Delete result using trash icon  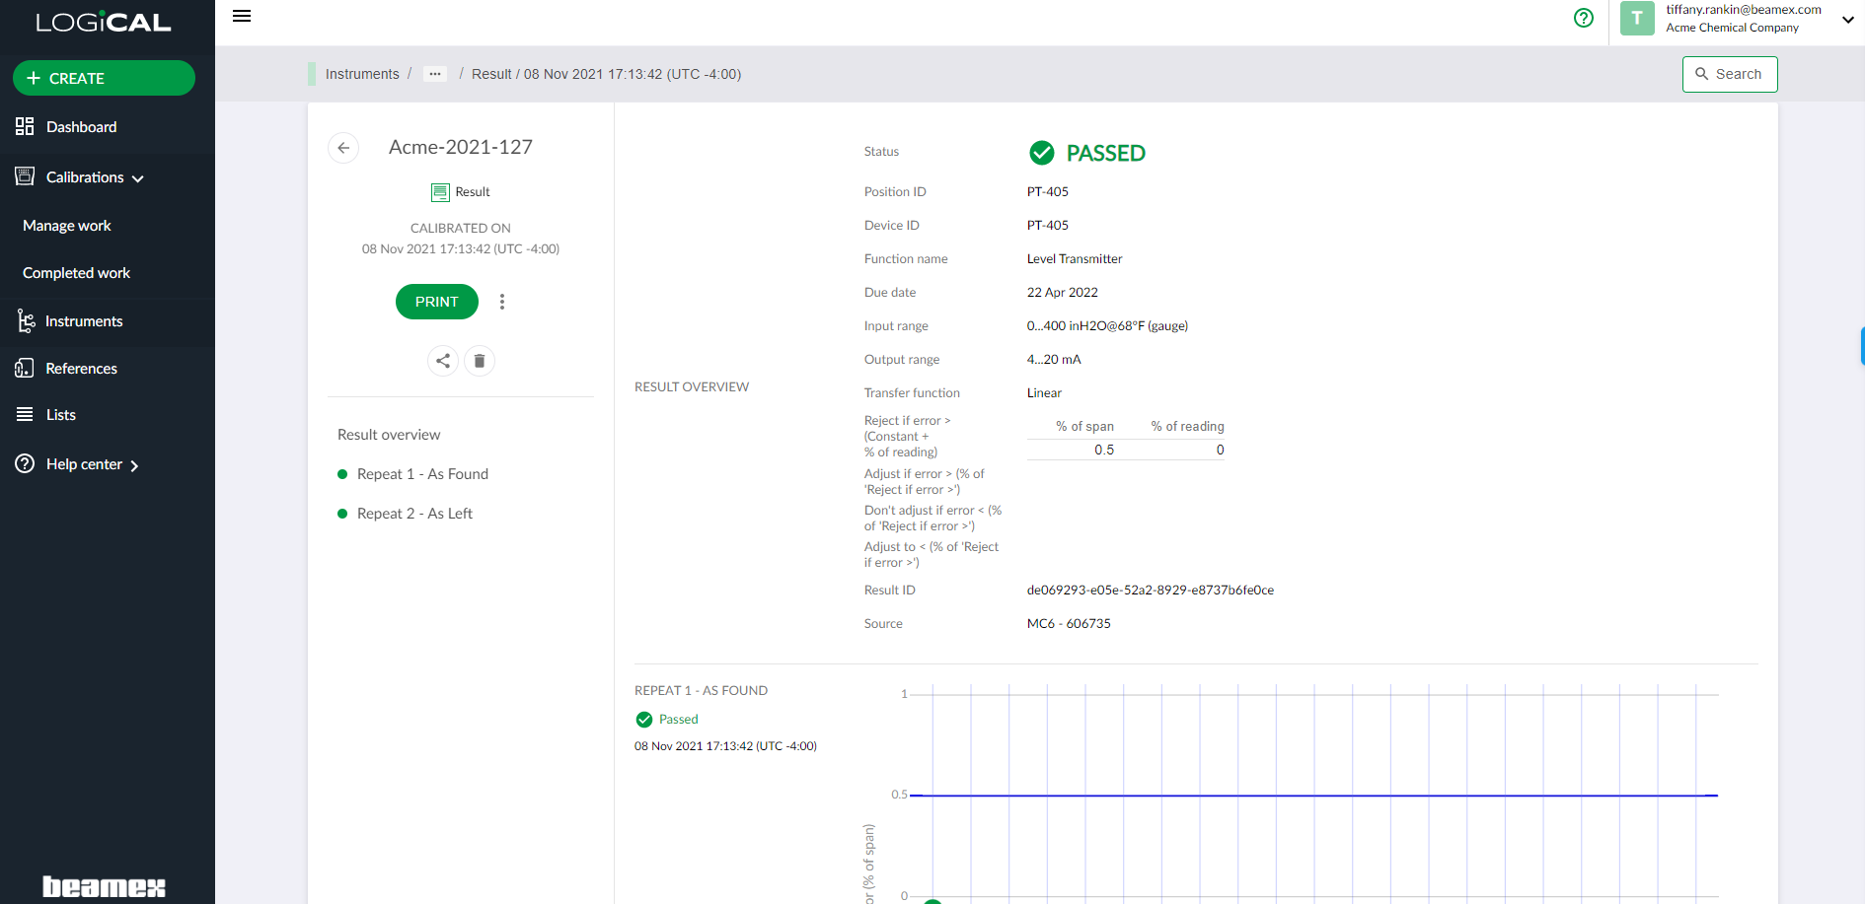click(x=480, y=361)
